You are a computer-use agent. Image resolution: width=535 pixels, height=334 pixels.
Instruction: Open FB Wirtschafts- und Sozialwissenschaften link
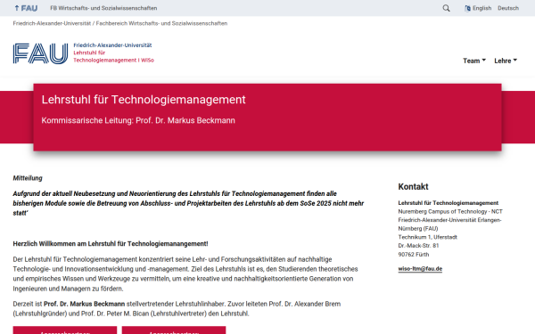coord(103,8)
